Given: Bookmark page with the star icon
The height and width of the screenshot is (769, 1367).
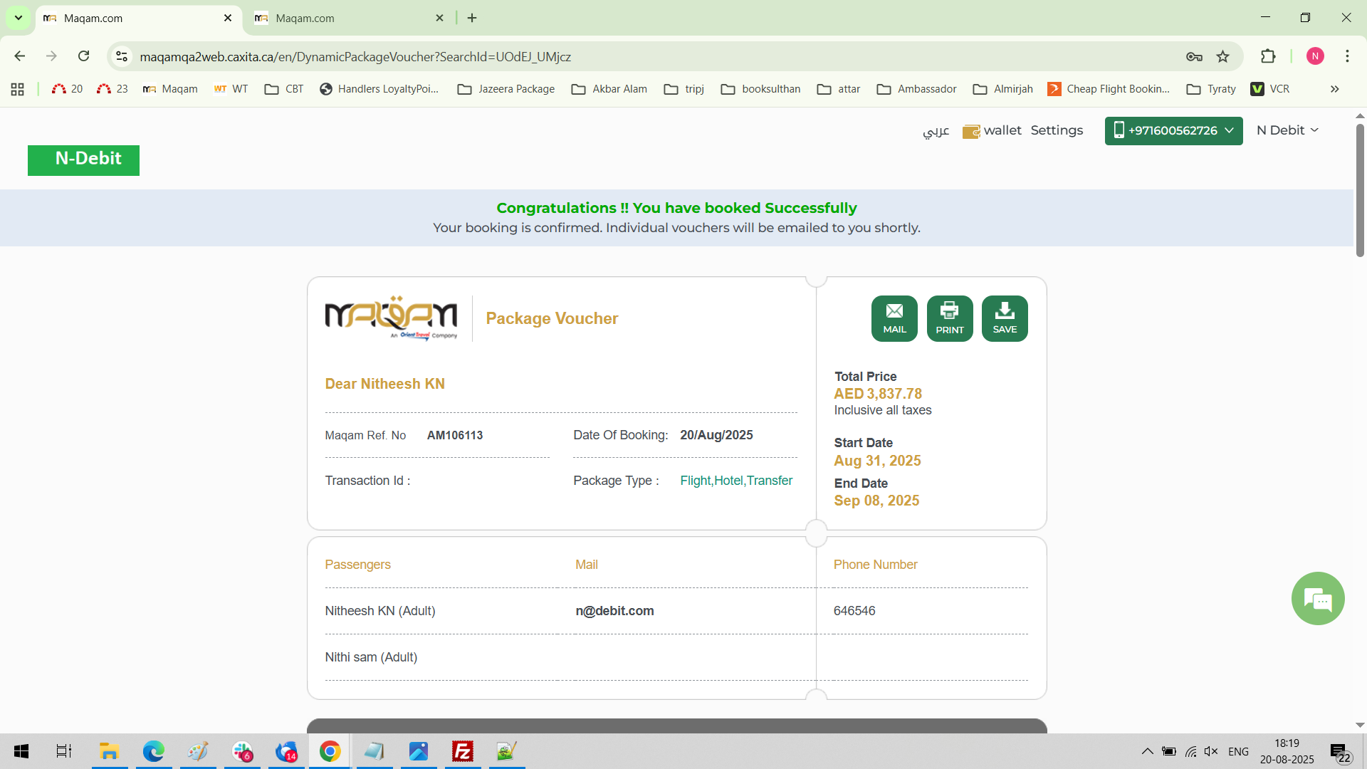Looking at the screenshot, I should [1222, 57].
